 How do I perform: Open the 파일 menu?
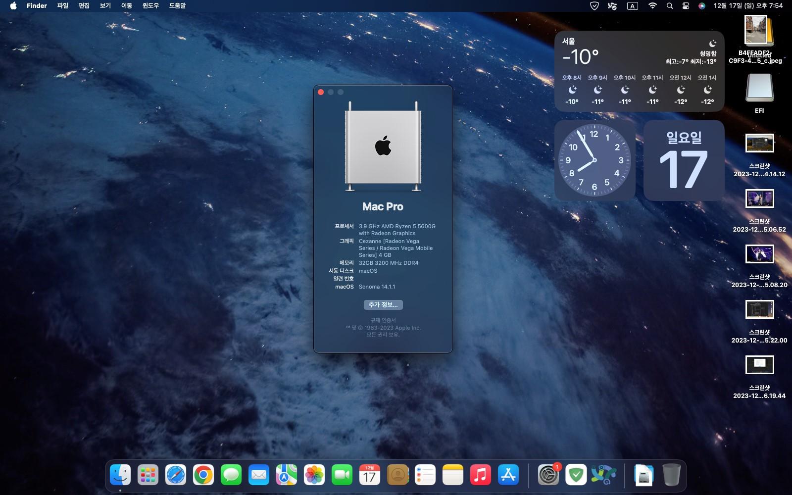[63, 6]
